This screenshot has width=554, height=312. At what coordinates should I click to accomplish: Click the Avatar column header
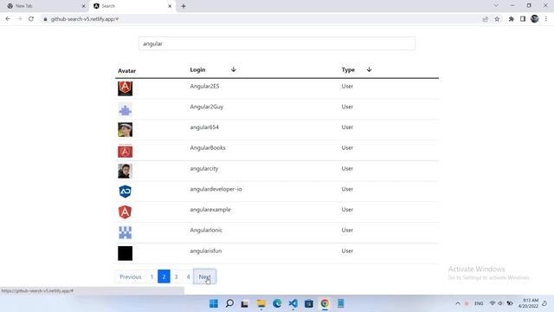127,71
